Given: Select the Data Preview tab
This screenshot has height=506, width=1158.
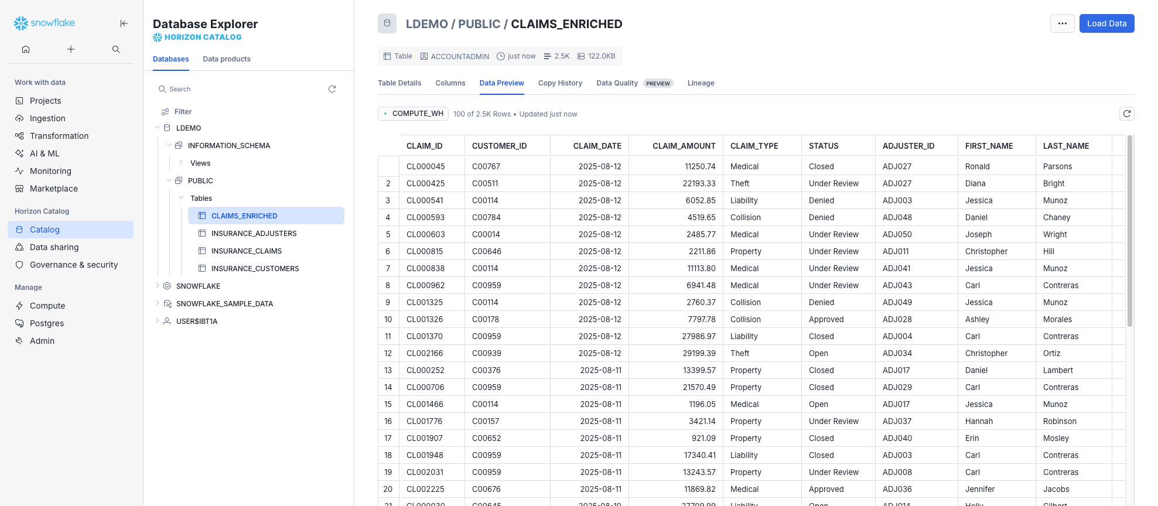Looking at the screenshot, I should pos(501,83).
